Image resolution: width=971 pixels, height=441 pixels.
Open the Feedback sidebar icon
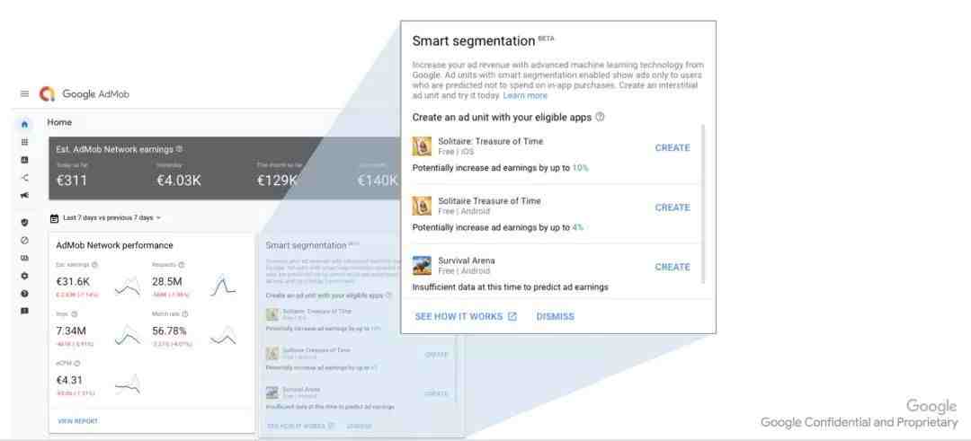pos(25,311)
